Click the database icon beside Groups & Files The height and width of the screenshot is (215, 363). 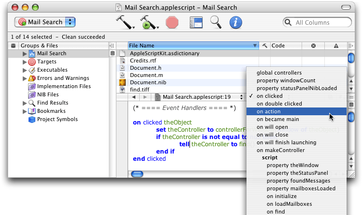coord(14,46)
